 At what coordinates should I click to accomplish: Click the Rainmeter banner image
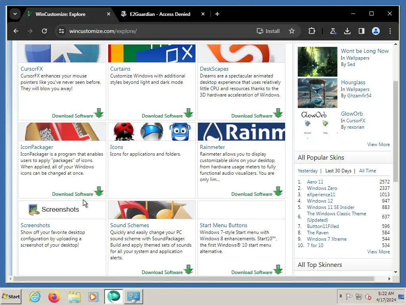coord(241,132)
